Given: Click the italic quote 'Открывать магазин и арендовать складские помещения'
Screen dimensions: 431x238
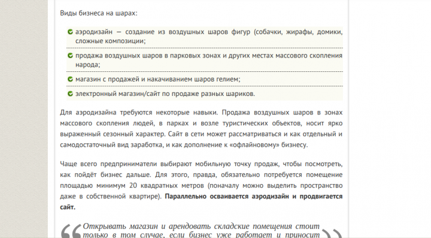Looking at the screenshot, I should click(201, 230).
